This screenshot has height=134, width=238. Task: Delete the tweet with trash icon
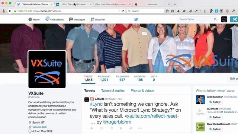click(x=112, y=128)
